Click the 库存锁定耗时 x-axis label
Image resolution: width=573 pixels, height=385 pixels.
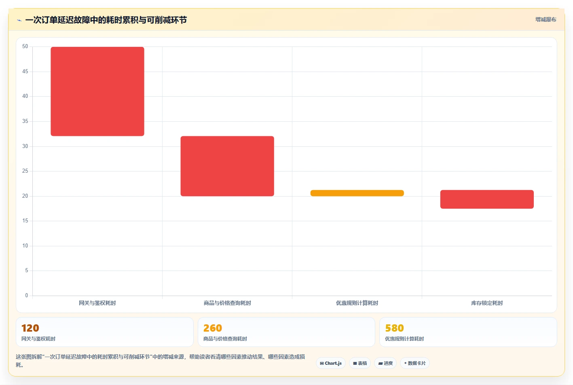coord(487,303)
